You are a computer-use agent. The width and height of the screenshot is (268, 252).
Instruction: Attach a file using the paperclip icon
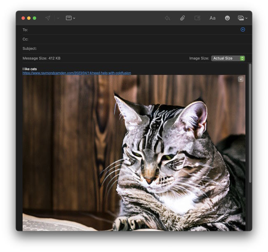click(182, 18)
